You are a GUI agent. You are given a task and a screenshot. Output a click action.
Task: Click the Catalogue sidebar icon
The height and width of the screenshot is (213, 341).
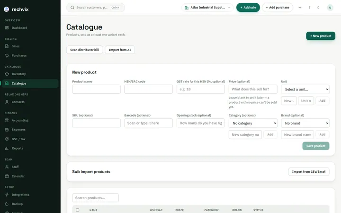point(7,83)
